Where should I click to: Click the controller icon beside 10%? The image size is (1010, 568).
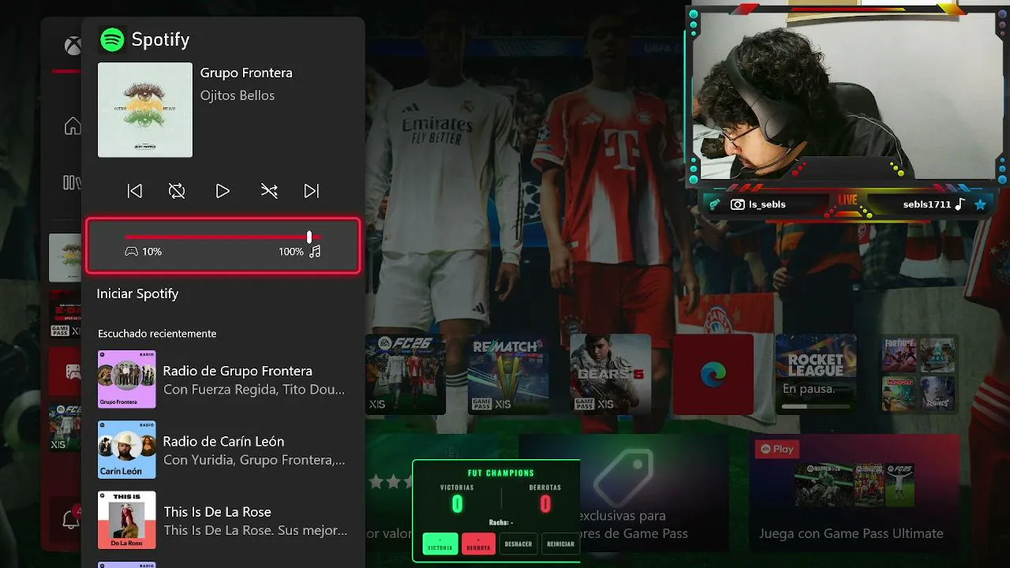pyautogui.click(x=132, y=252)
